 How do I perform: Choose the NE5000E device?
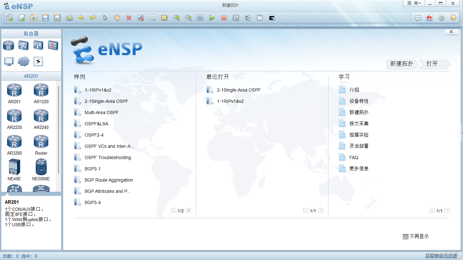pyautogui.click(x=41, y=170)
